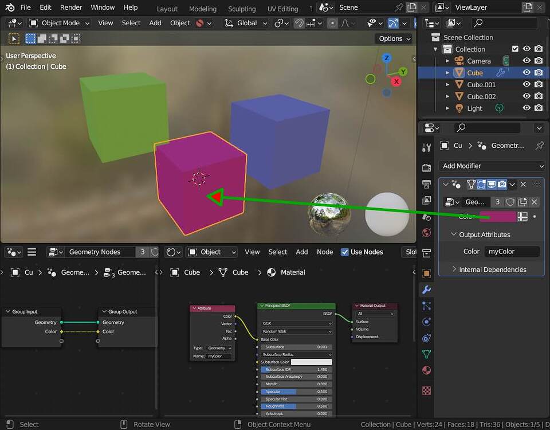Toggle modifier On Cage display
The image size is (550, 430).
click(x=471, y=184)
